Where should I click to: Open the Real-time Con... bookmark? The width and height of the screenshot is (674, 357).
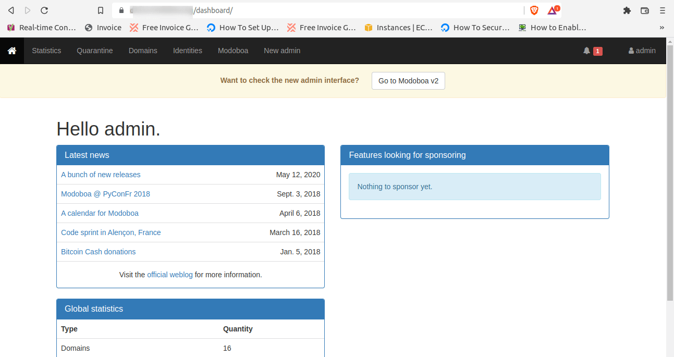[42, 28]
